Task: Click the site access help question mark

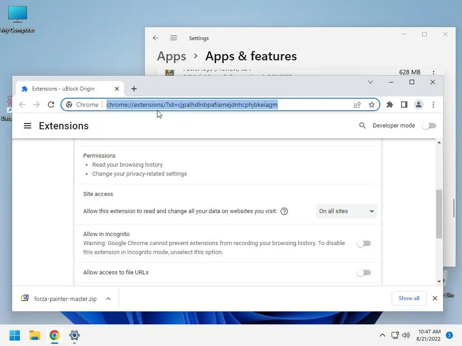Action: pyautogui.click(x=284, y=211)
